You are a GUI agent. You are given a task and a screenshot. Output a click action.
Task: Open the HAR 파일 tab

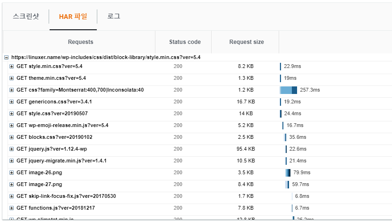[73, 17]
